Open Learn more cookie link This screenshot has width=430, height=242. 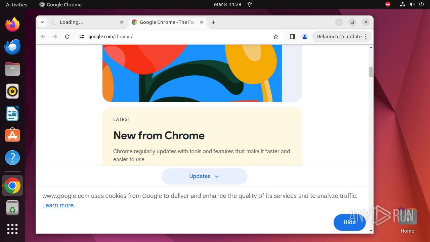(58, 205)
